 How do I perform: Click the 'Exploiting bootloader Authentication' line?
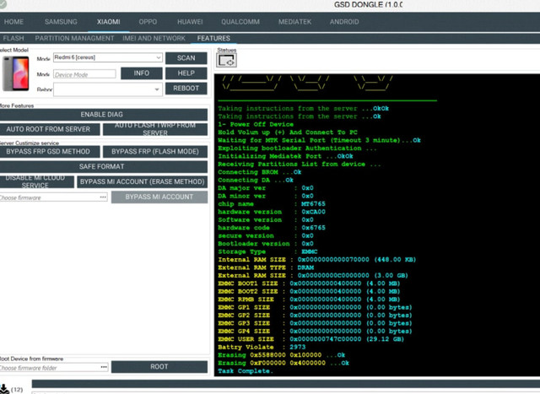(x=297, y=148)
